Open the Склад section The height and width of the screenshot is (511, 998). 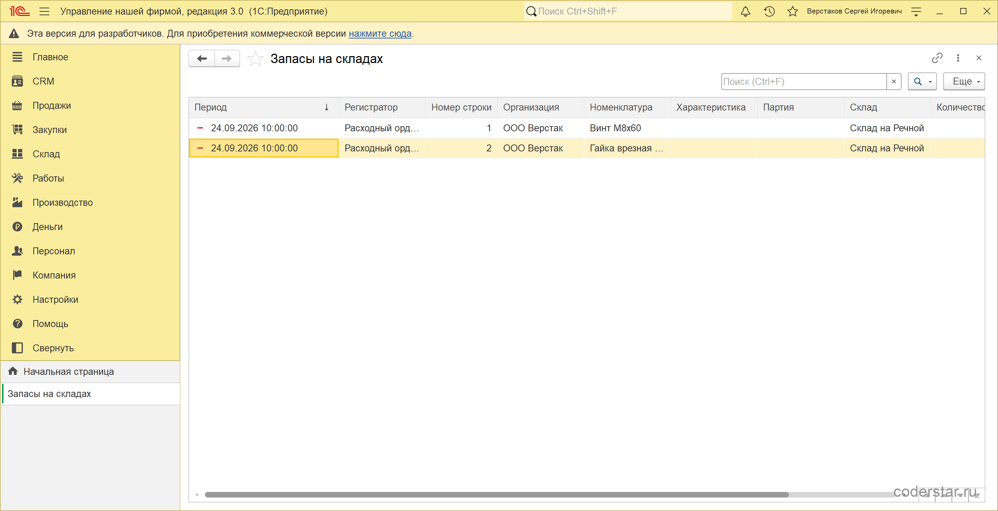pyautogui.click(x=90, y=154)
